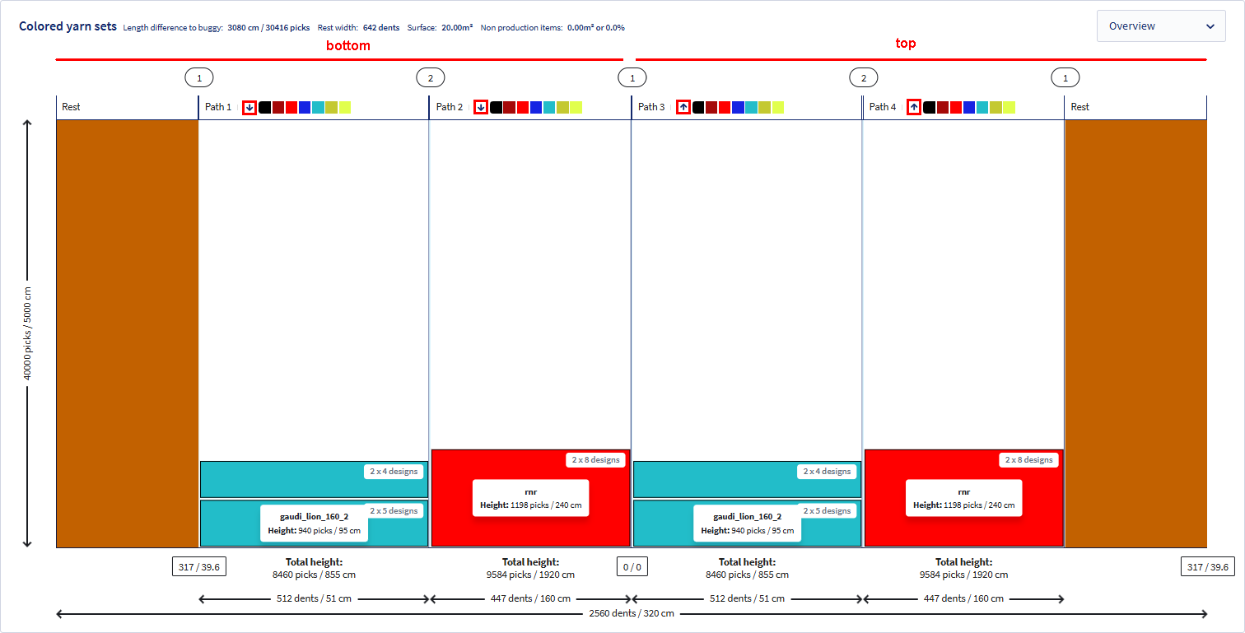Select the Path 2 header label
1245x633 pixels.
pos(450,107)
